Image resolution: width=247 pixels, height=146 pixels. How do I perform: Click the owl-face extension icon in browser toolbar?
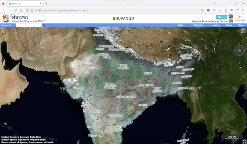[231, 10]
